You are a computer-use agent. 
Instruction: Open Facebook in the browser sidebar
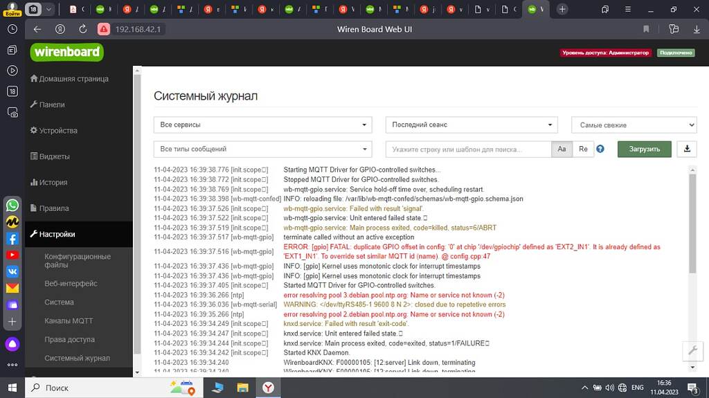tap(12, 239)
